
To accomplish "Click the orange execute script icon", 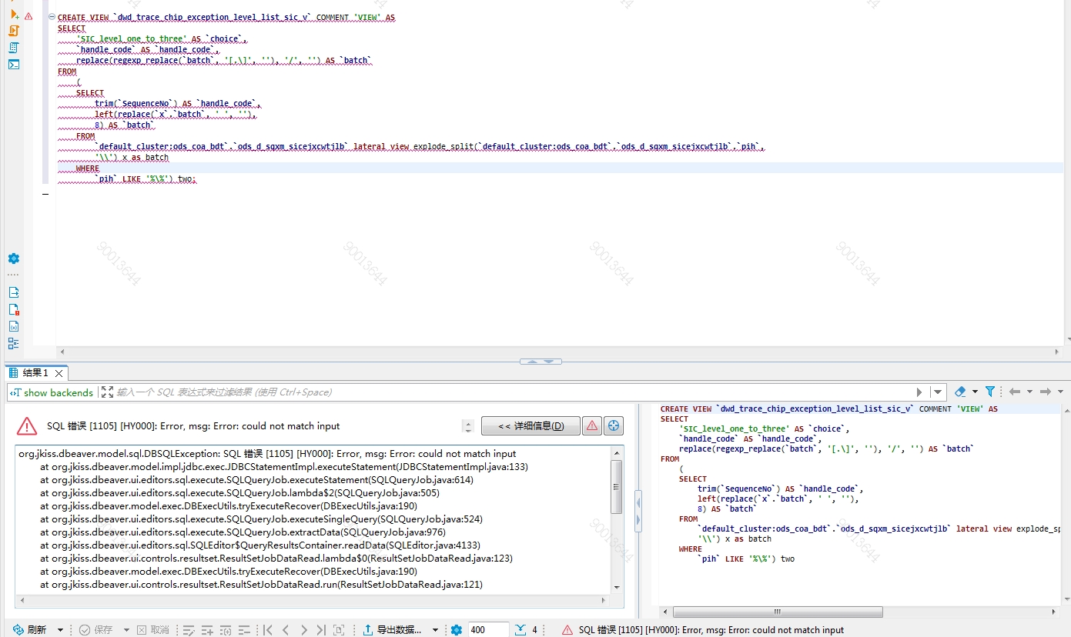I will [x=14, y=31].
